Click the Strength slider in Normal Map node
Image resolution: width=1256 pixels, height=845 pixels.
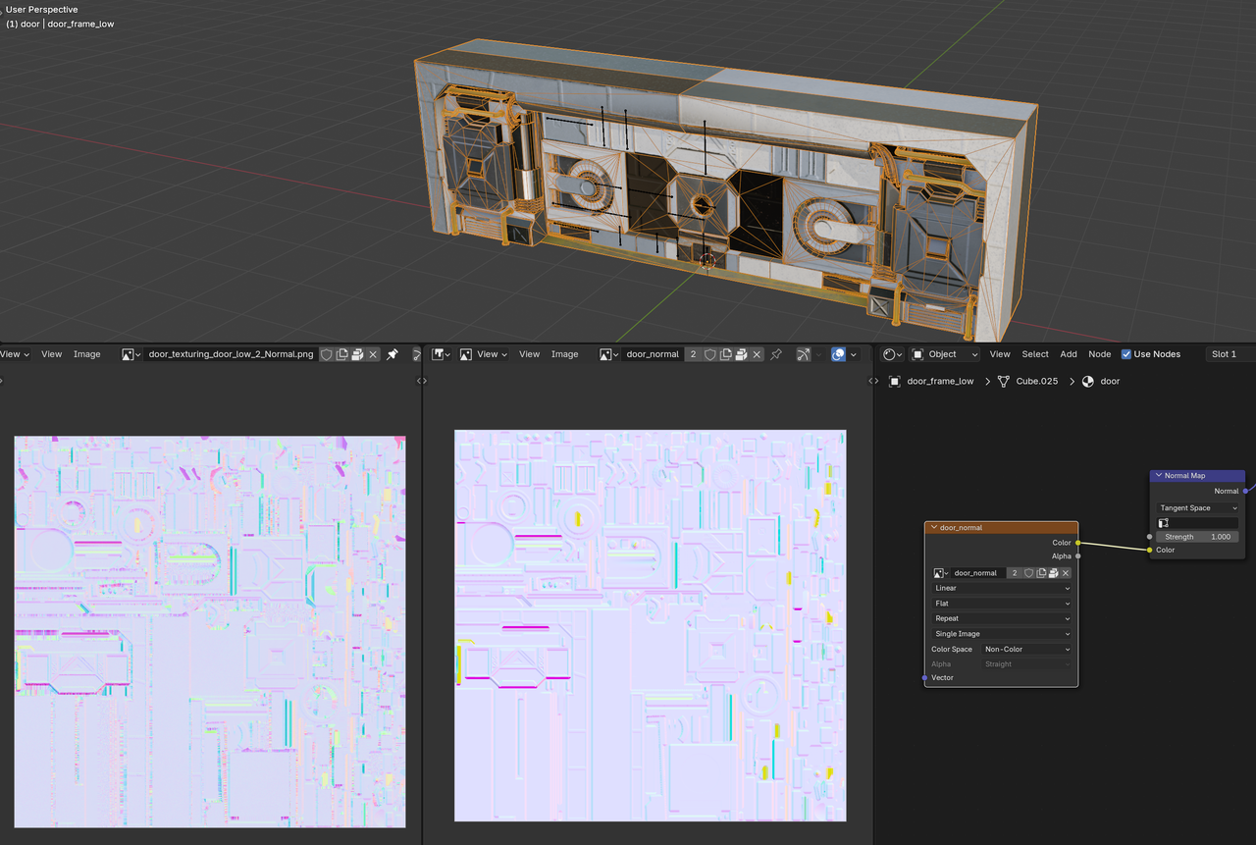tap(1197, 537)
